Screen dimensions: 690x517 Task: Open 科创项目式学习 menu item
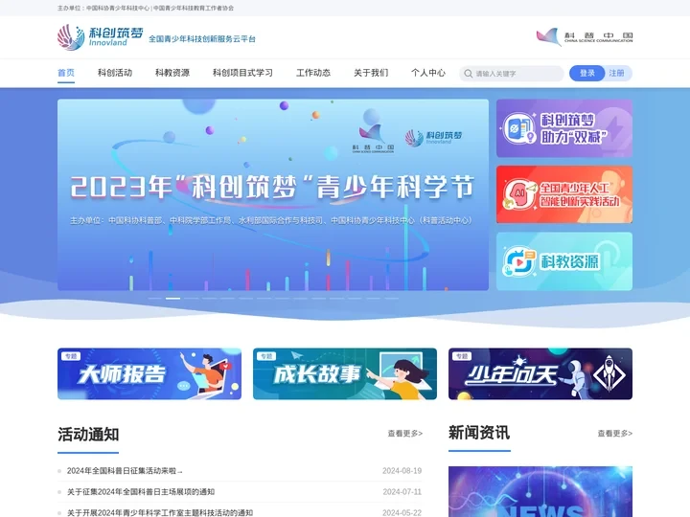[x=242, y=73]
